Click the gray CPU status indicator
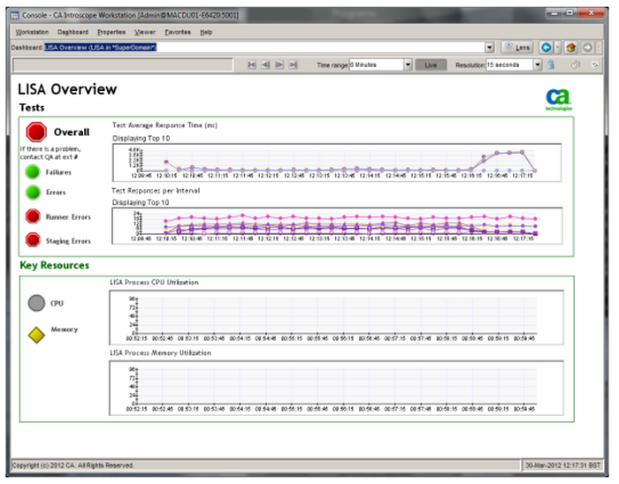619x484 pixels. [35, 303]
